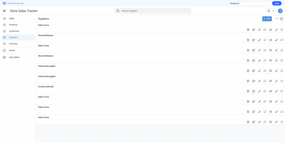Click the Search Suppliers field
The height and width of the screenshot is (143, 285).
pyautogui.click(x=153, y=11)
